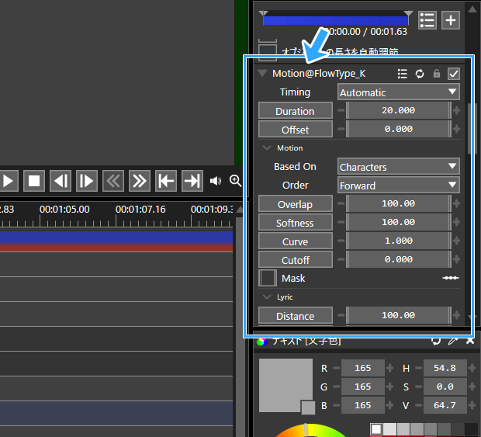The image size is (481, 437).
Task: Click the Play button
Action: (9, 181)
